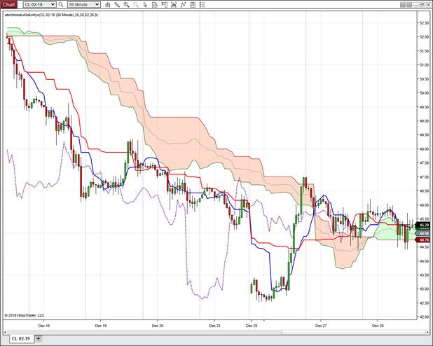
Task: Open the drawing tools pencil menu
Action: (116, 4)
